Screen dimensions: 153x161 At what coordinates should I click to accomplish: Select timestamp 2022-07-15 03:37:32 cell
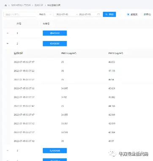click(x=24, y=88)
